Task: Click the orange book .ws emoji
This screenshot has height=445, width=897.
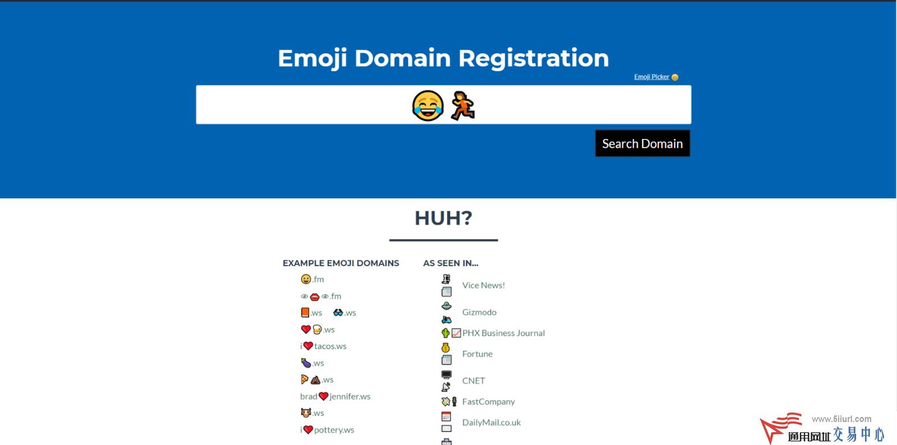Action: click(x=305, y=313)
